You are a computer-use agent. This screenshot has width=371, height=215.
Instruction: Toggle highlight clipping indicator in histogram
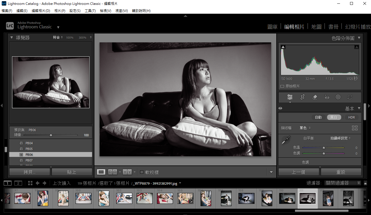357,47
